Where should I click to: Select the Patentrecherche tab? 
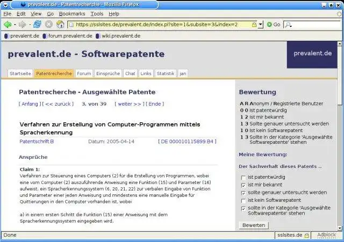click(x=54, y=74)
